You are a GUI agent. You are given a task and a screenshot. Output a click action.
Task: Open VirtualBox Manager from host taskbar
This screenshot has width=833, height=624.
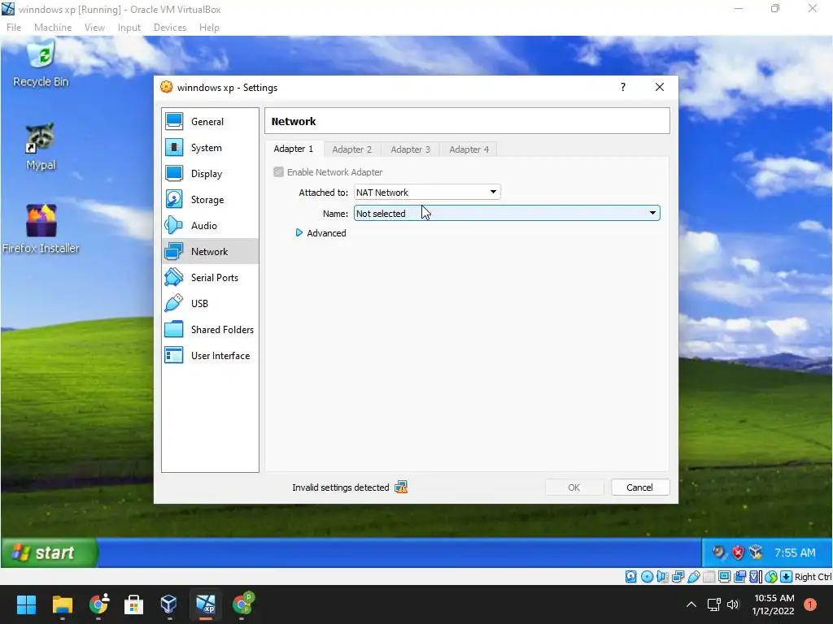tap(169, 604)
